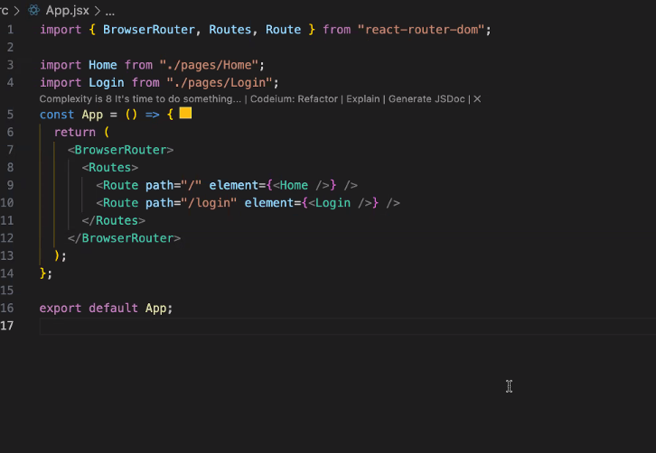Image resolution: width=656 pixels, height=453 pixels.
Task: Click export default App statement
Action: [106, 309]
